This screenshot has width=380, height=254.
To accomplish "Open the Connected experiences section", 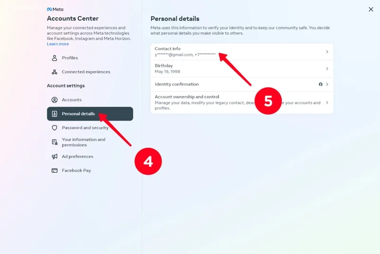I will coord(86,72).
